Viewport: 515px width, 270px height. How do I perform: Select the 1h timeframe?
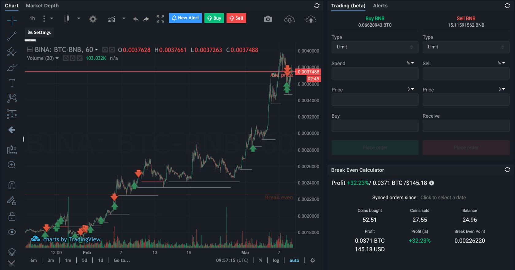tap(32, 18)
